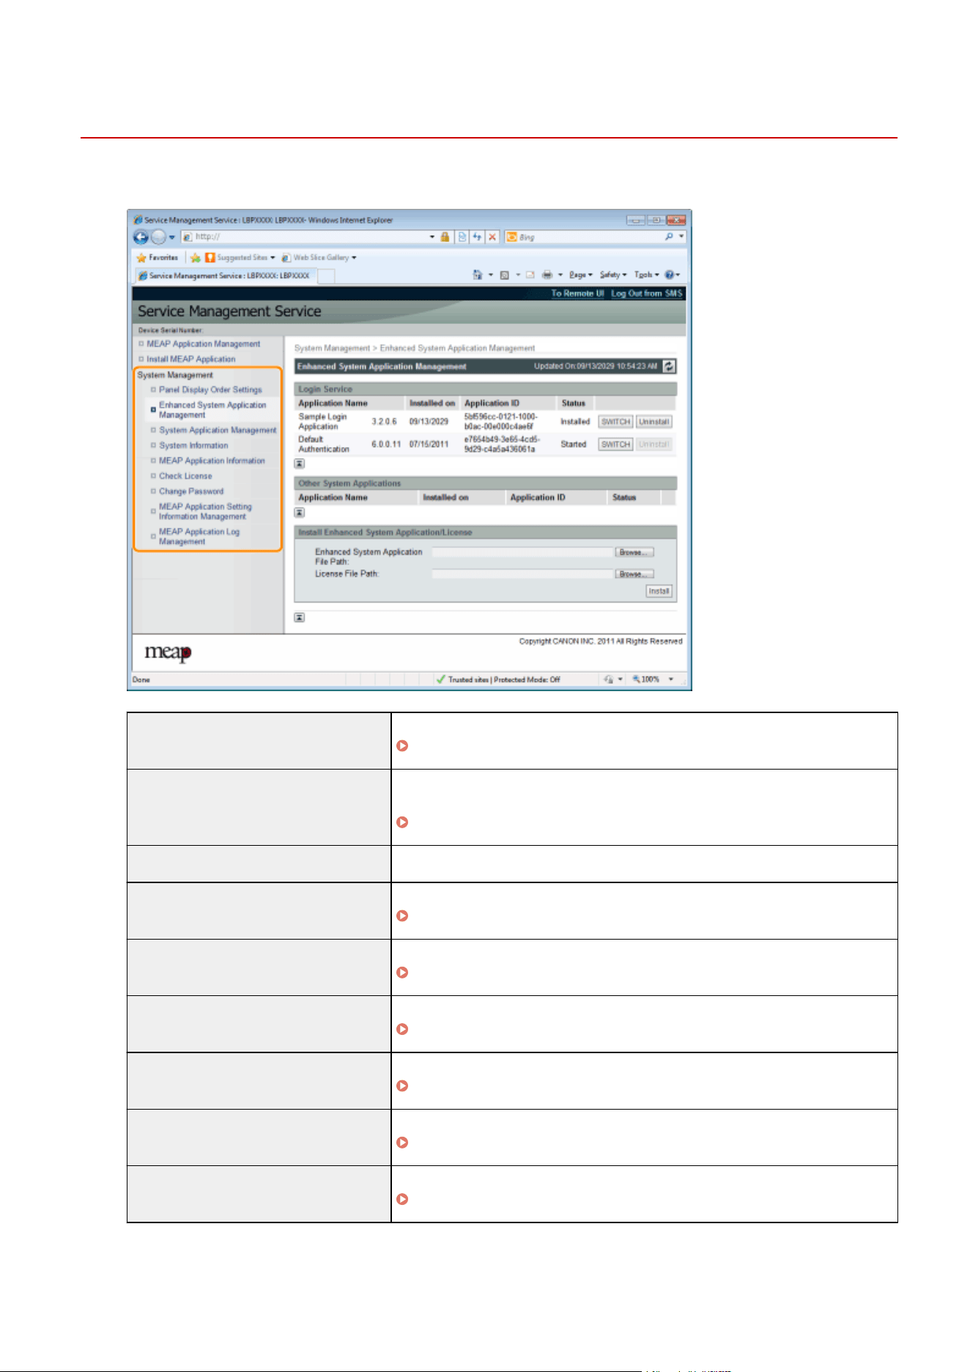The width and height of the screenshot is (970, 1372).
Task: Click the Add to Favorites Bar star icon
Action: tap(196, 257)
